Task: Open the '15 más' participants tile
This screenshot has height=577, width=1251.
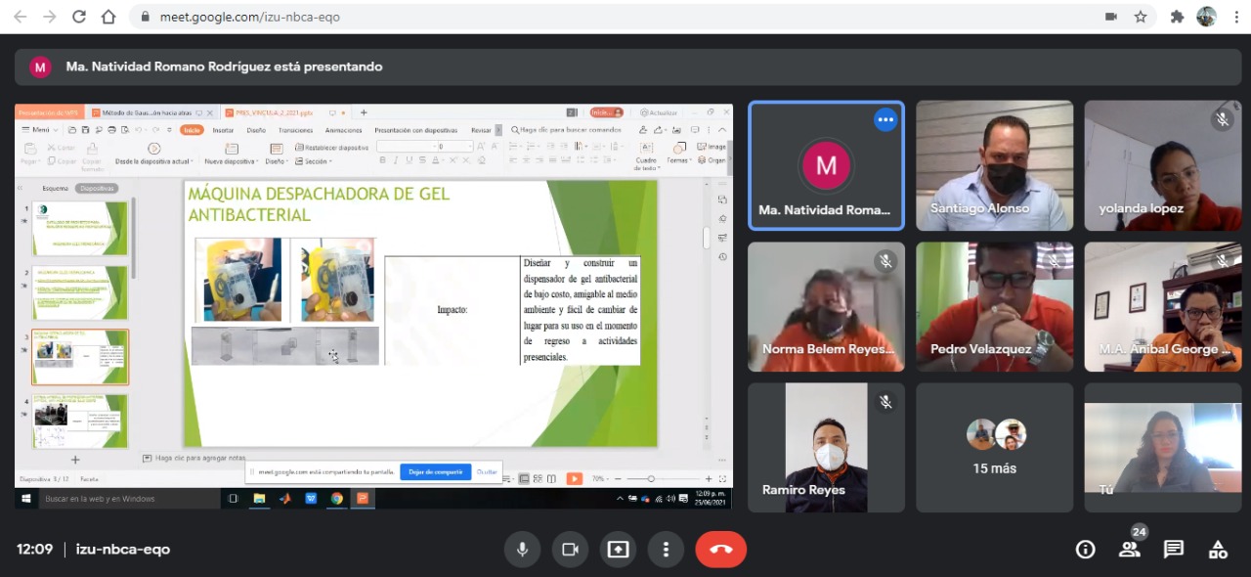Action: (994, 447)
